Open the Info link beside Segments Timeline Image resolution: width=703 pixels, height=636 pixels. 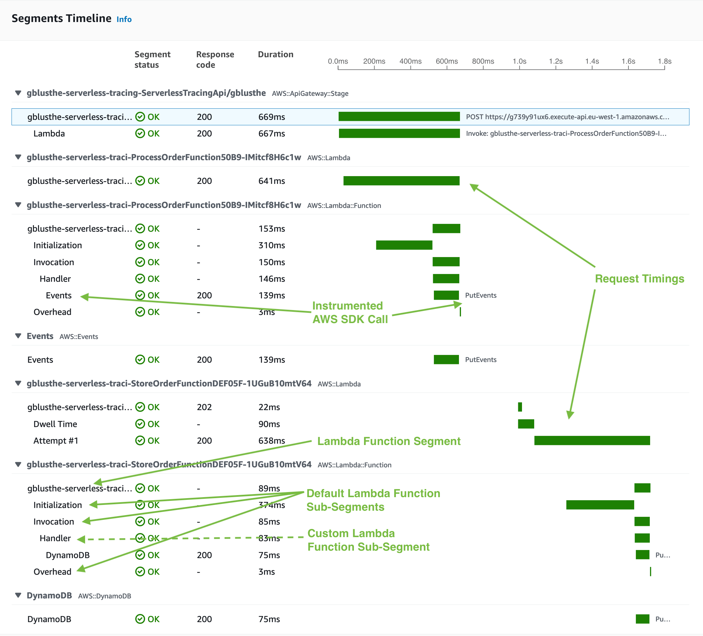[x=124, y=19]
